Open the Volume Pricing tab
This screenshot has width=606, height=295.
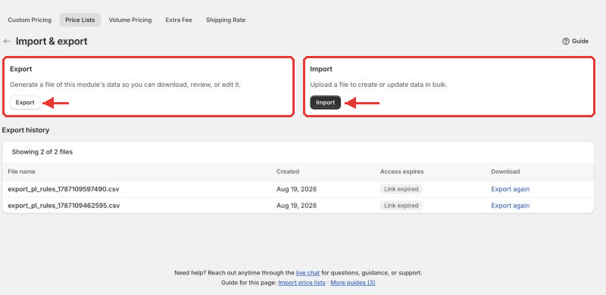click(x=130, y=20)
